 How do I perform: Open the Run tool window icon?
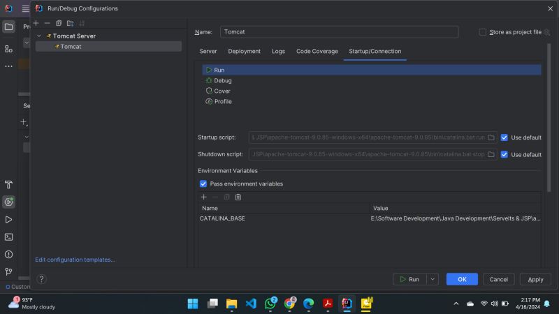point(8,219)
